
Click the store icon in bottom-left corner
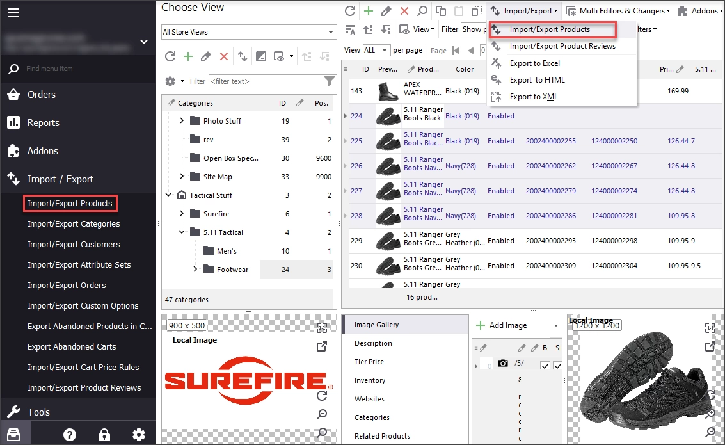click(x=13, y=434)
